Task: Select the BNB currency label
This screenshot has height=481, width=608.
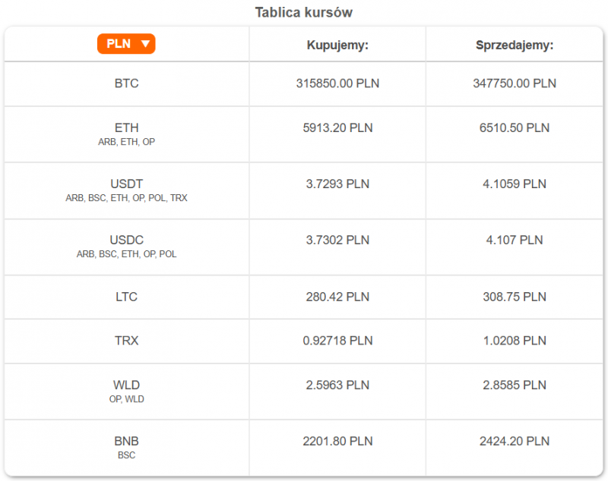Action: [126, 441]
